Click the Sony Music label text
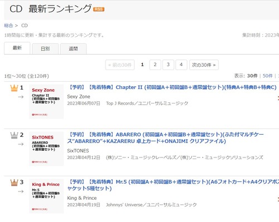Image resolution: width=279 pixels, height=222 pixels. click(x=185, y=157)
